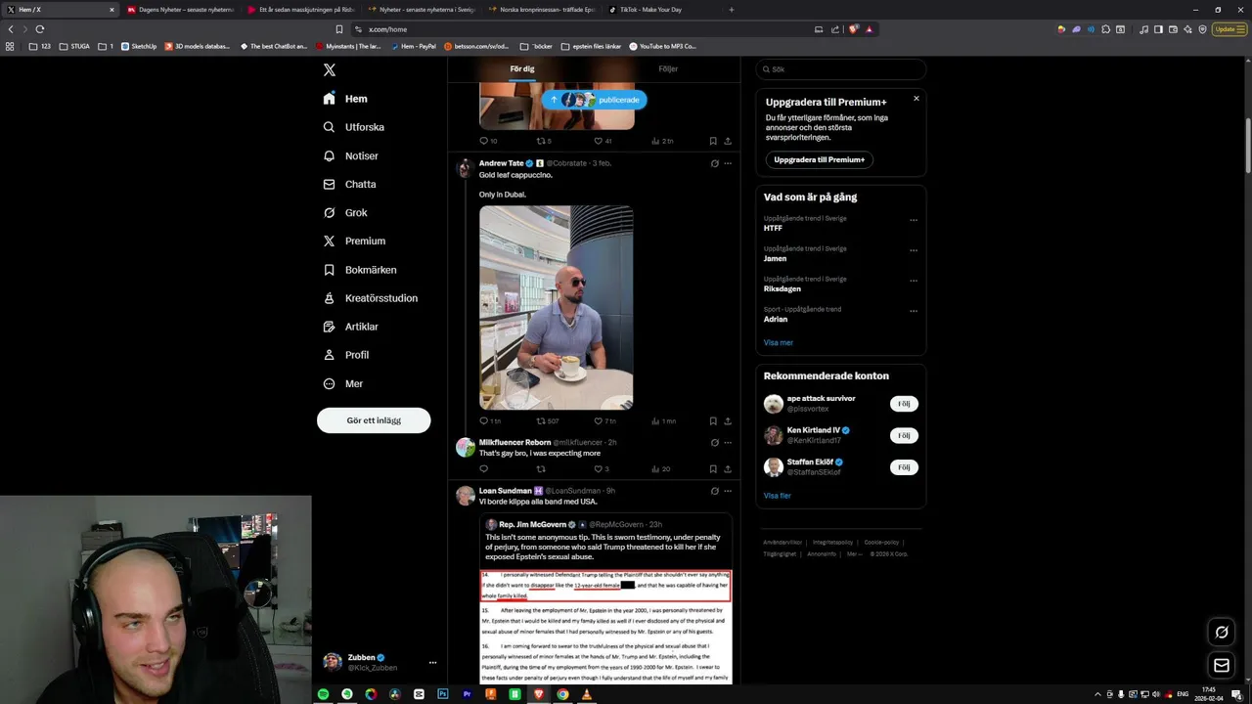Open Utforska in sidebar
Viewport: 1252px width, 704px height.
pos(353,127)
